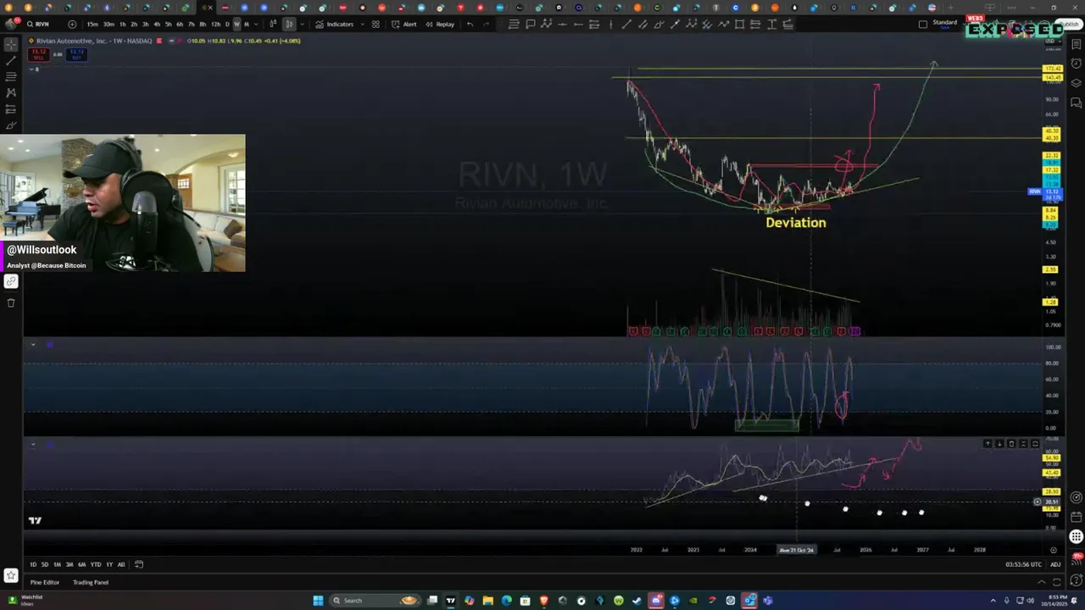Select the vertical line drawing tool
1085x610 pixels.
tap(610, 25)
